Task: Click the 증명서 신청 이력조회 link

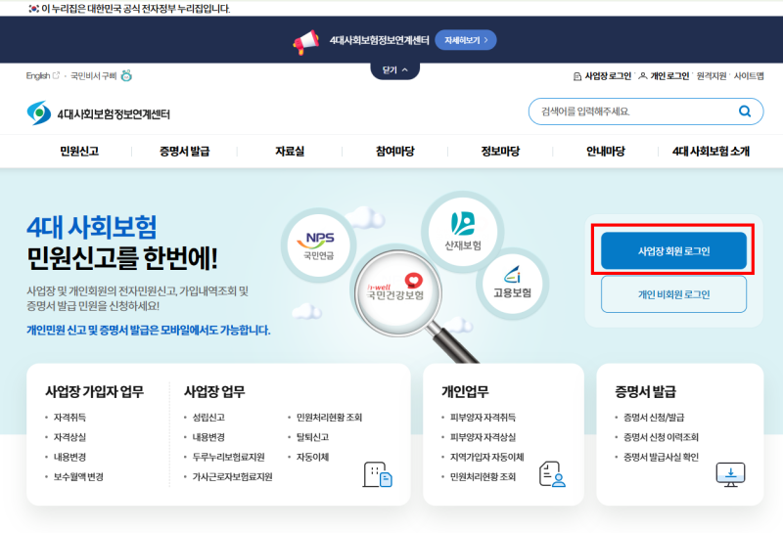Action: pyautogui.click(x=662, y=437)
